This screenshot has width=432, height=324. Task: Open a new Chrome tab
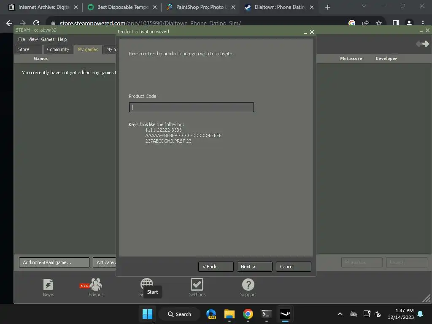(x=327, y=7)
